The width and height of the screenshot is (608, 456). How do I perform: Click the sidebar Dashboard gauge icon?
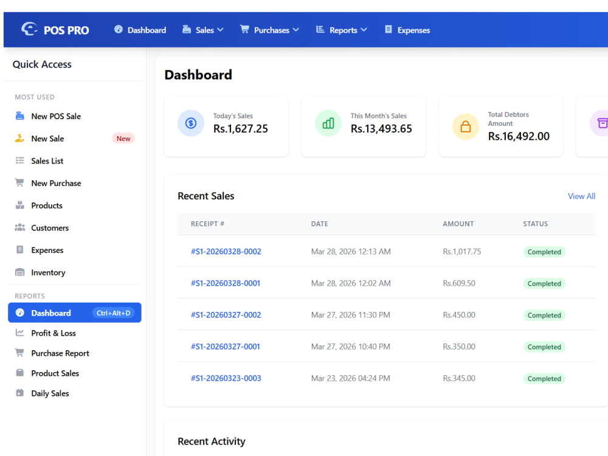point(20,313)
